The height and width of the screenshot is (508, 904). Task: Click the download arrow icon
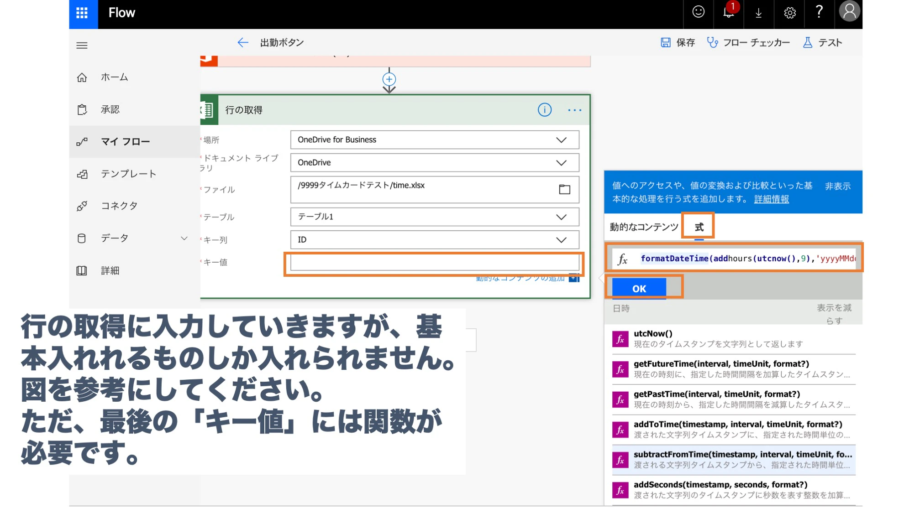[x=758, y=13]
